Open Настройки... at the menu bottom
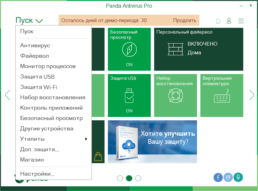Image resolution: width=258 pixels, height=191 pixels. (x=37, y=174)
